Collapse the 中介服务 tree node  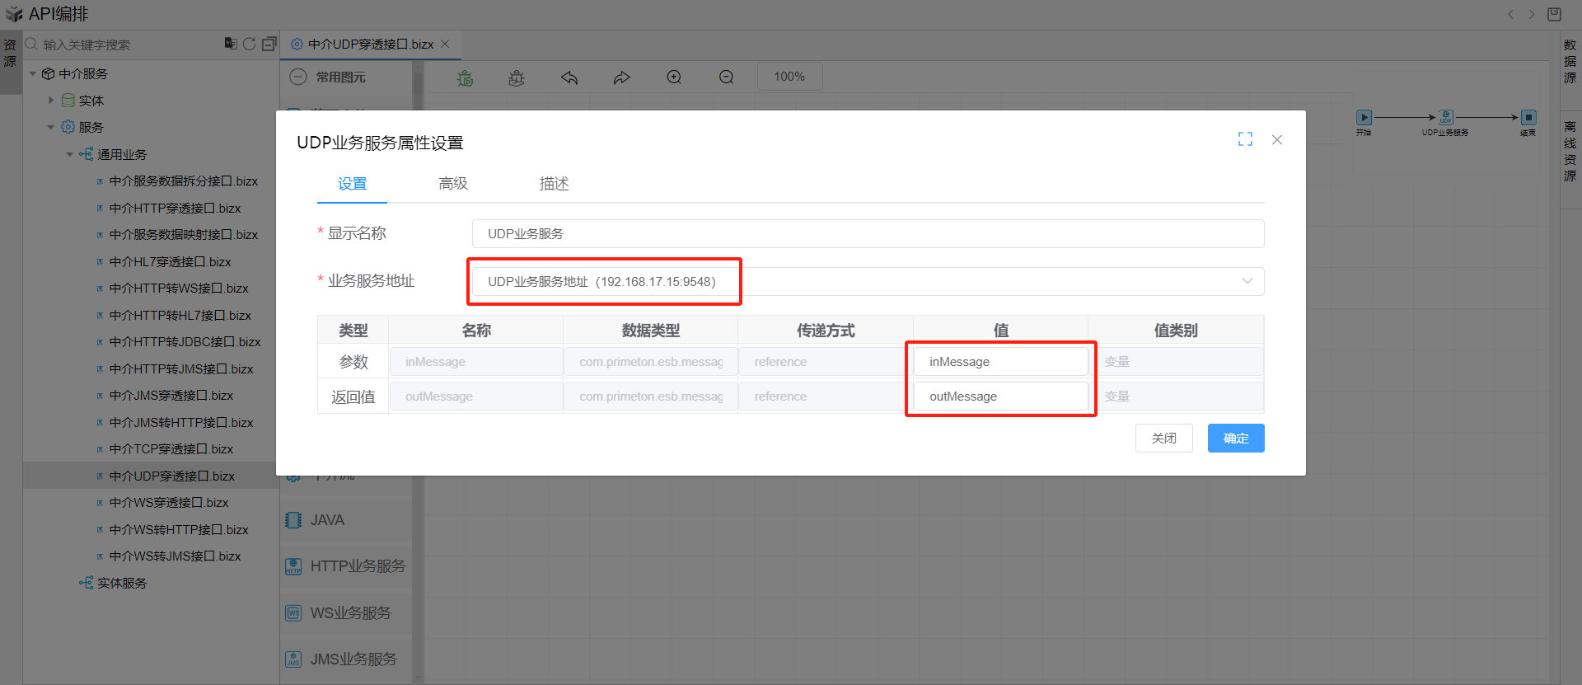tap(33, 74)
